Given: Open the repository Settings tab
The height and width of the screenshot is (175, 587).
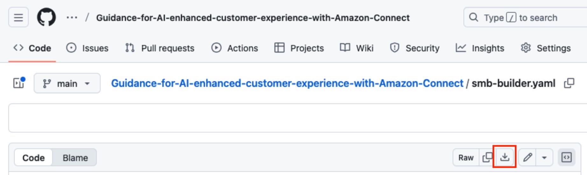Looking at the screenshot, I should tap(546, 48).
